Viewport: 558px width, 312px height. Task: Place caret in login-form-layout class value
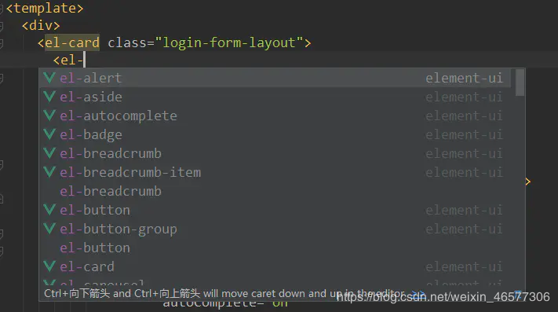click(x=229, y=42)
